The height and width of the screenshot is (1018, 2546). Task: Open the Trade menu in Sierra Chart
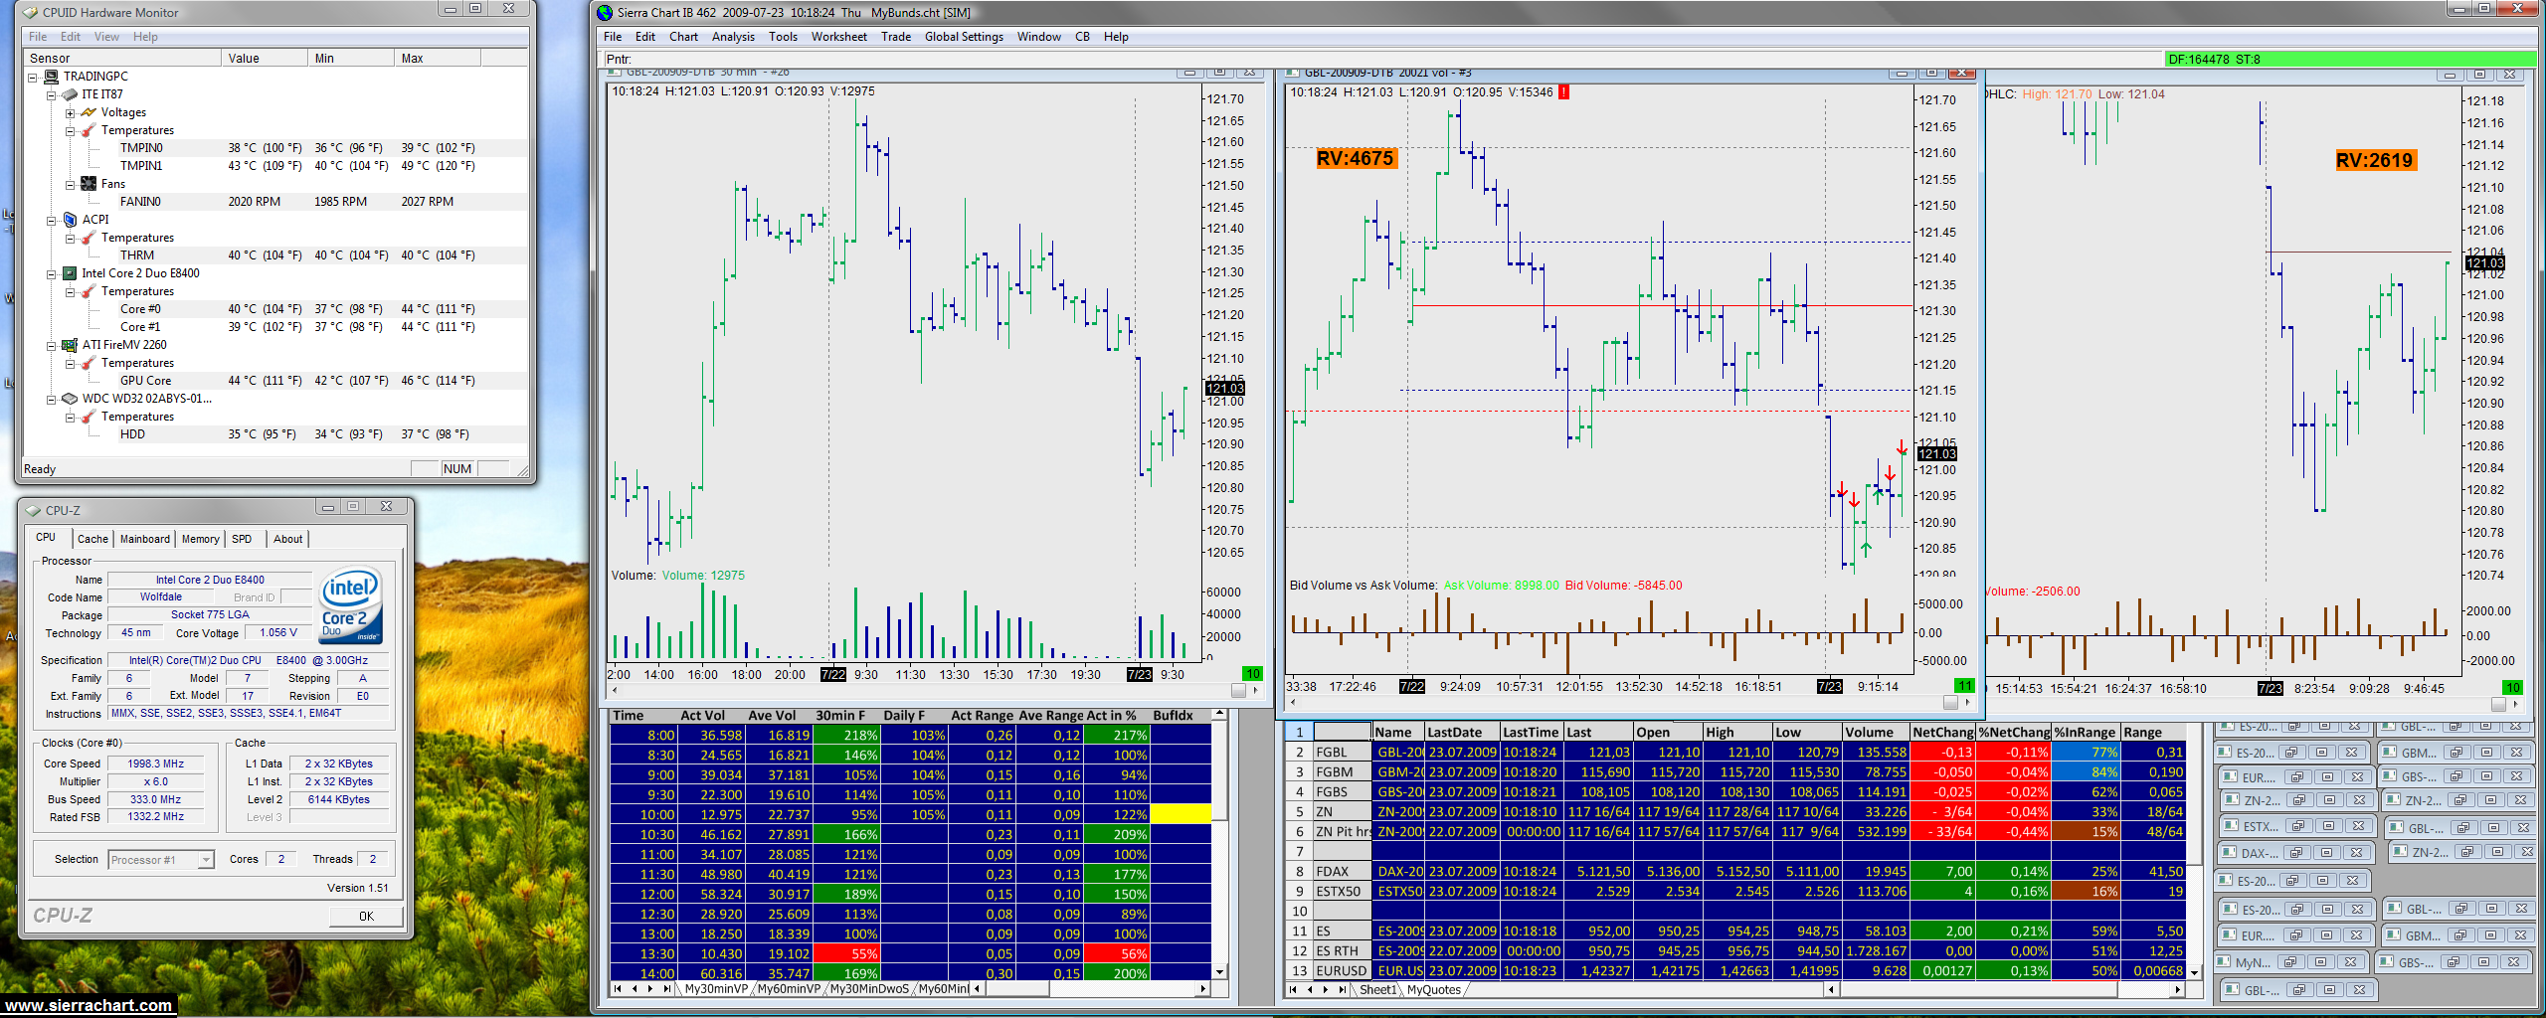(896, 37)
